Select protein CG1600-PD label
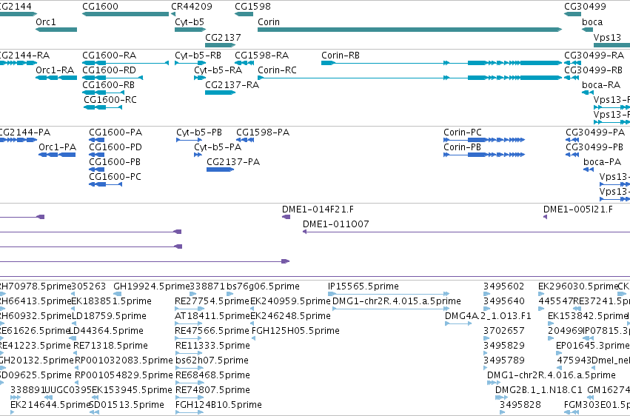630x416 pixels. coord(115,147)
